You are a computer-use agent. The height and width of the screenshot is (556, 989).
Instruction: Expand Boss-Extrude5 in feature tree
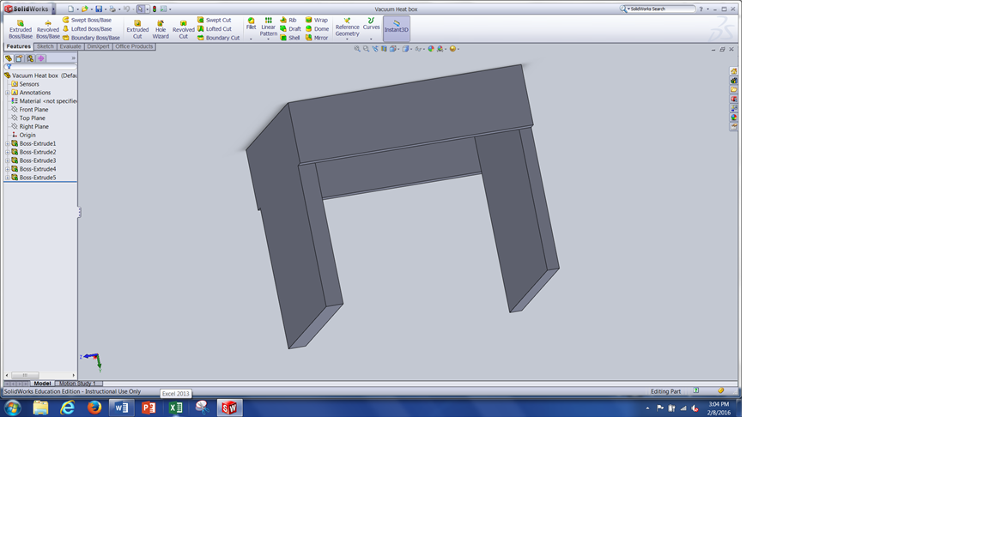[8, 178]
